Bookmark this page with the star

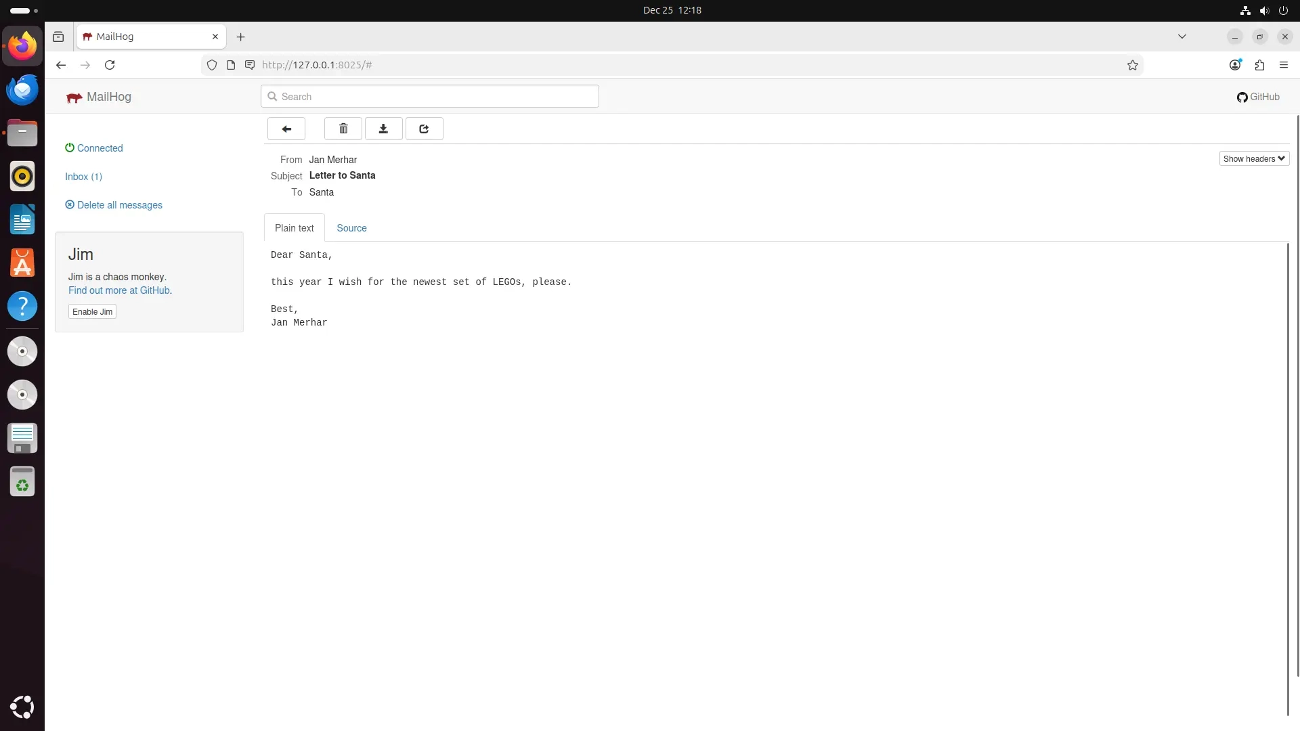1133,65
